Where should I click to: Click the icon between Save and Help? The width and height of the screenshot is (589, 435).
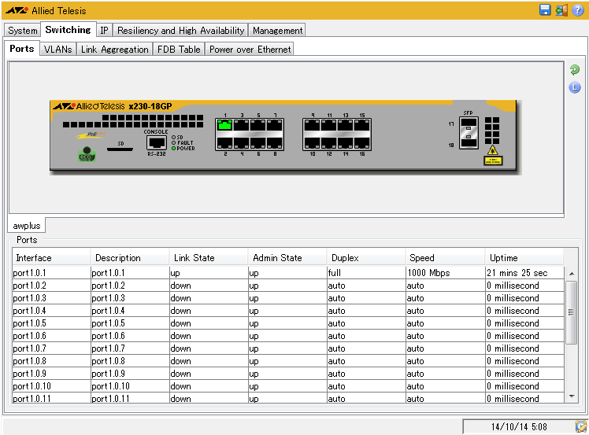click(x=561, y=10)
